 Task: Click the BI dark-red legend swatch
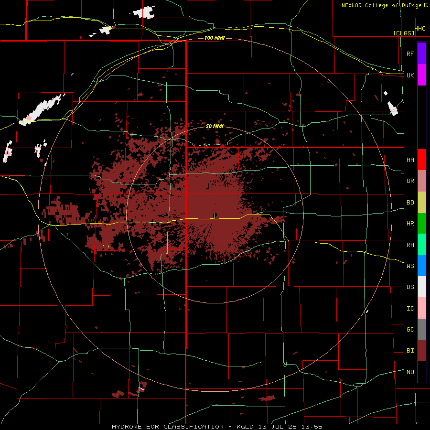[x=422, y=351]
